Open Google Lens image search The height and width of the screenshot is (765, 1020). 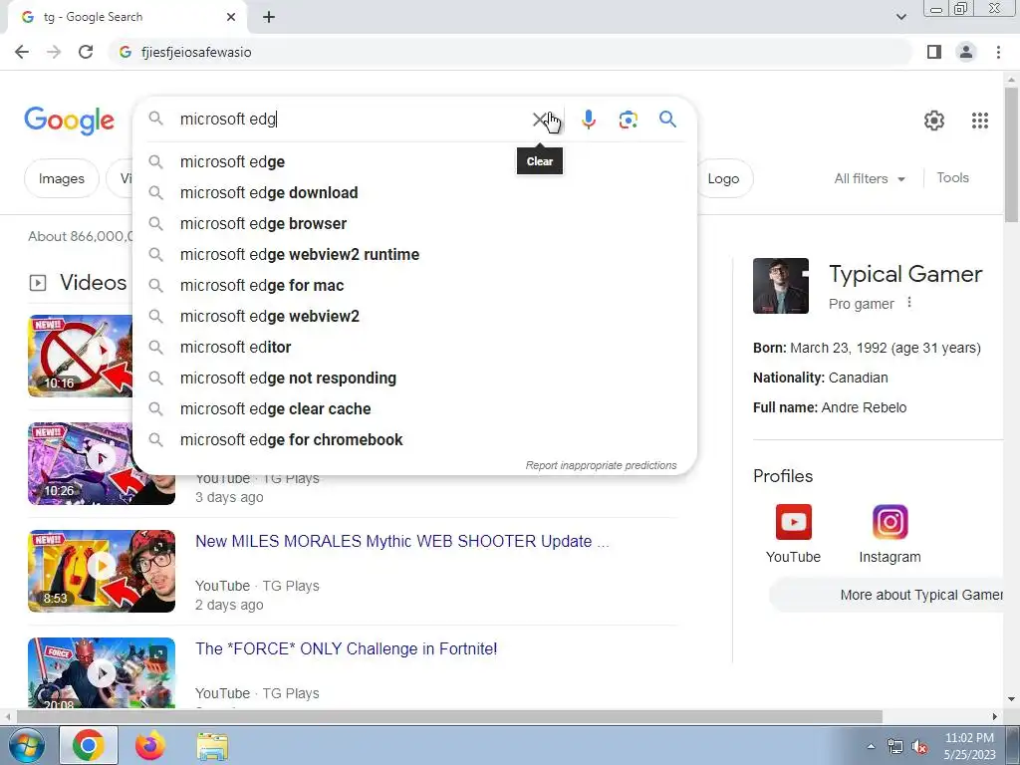point(628,120)
